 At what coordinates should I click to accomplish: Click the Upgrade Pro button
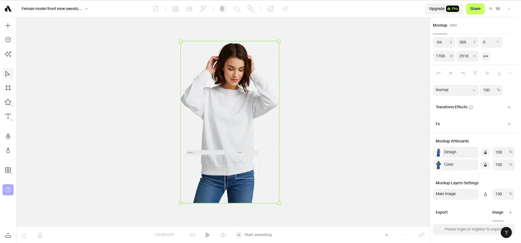pos(444,9)
